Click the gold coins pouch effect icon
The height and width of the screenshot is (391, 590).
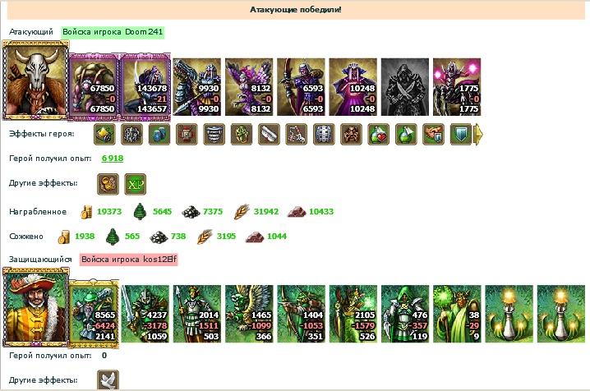pyautogui.click(x=108, y=184)
